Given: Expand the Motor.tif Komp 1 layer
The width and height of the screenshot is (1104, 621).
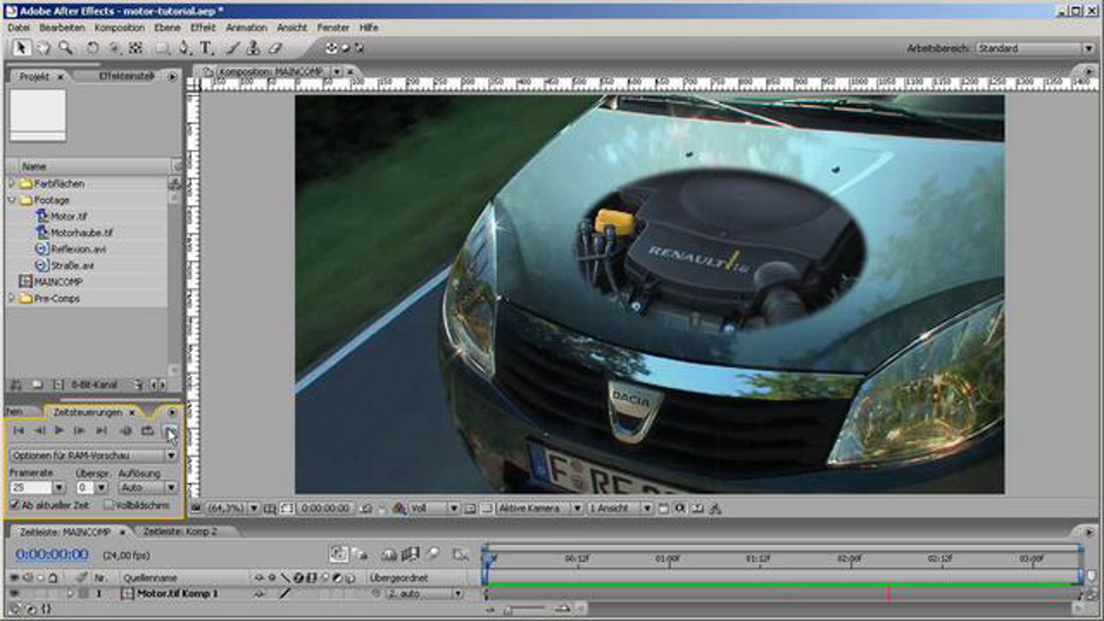Looking at the screenshot, I should (70, 594).
